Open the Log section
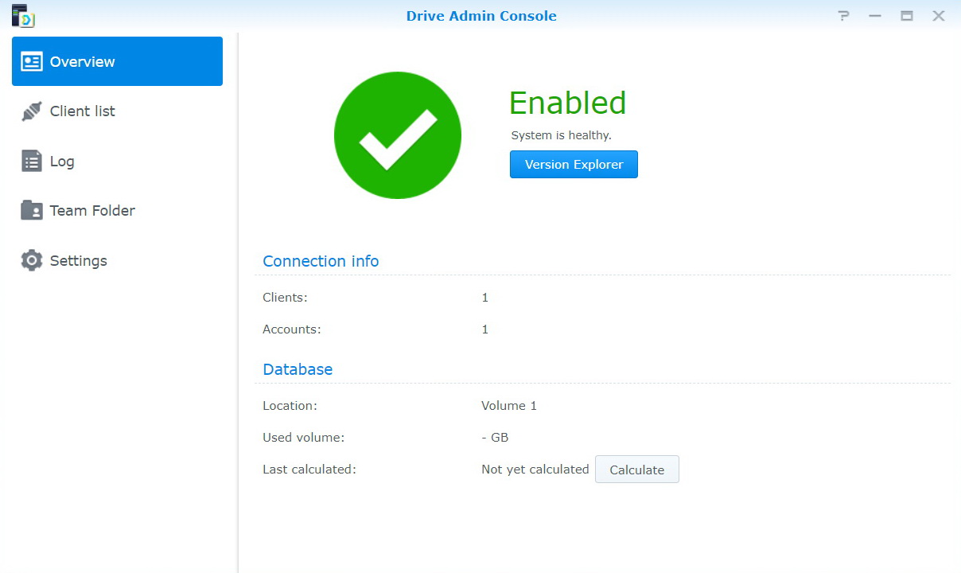This screenshot has height=573, width=961. 117,161
